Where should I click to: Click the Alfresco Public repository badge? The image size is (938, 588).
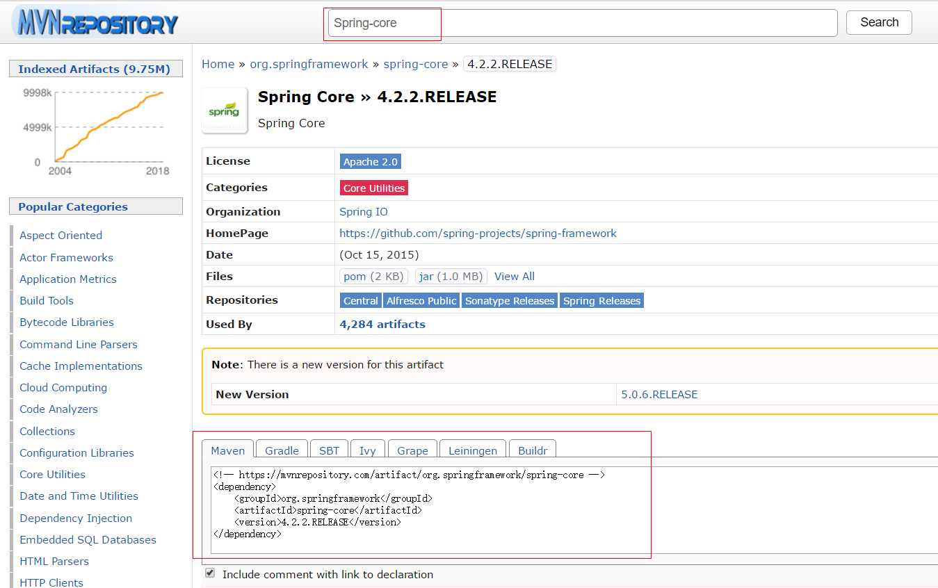click(x=422, y=300)
